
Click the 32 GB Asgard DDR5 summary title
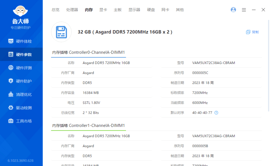(125, 32)
